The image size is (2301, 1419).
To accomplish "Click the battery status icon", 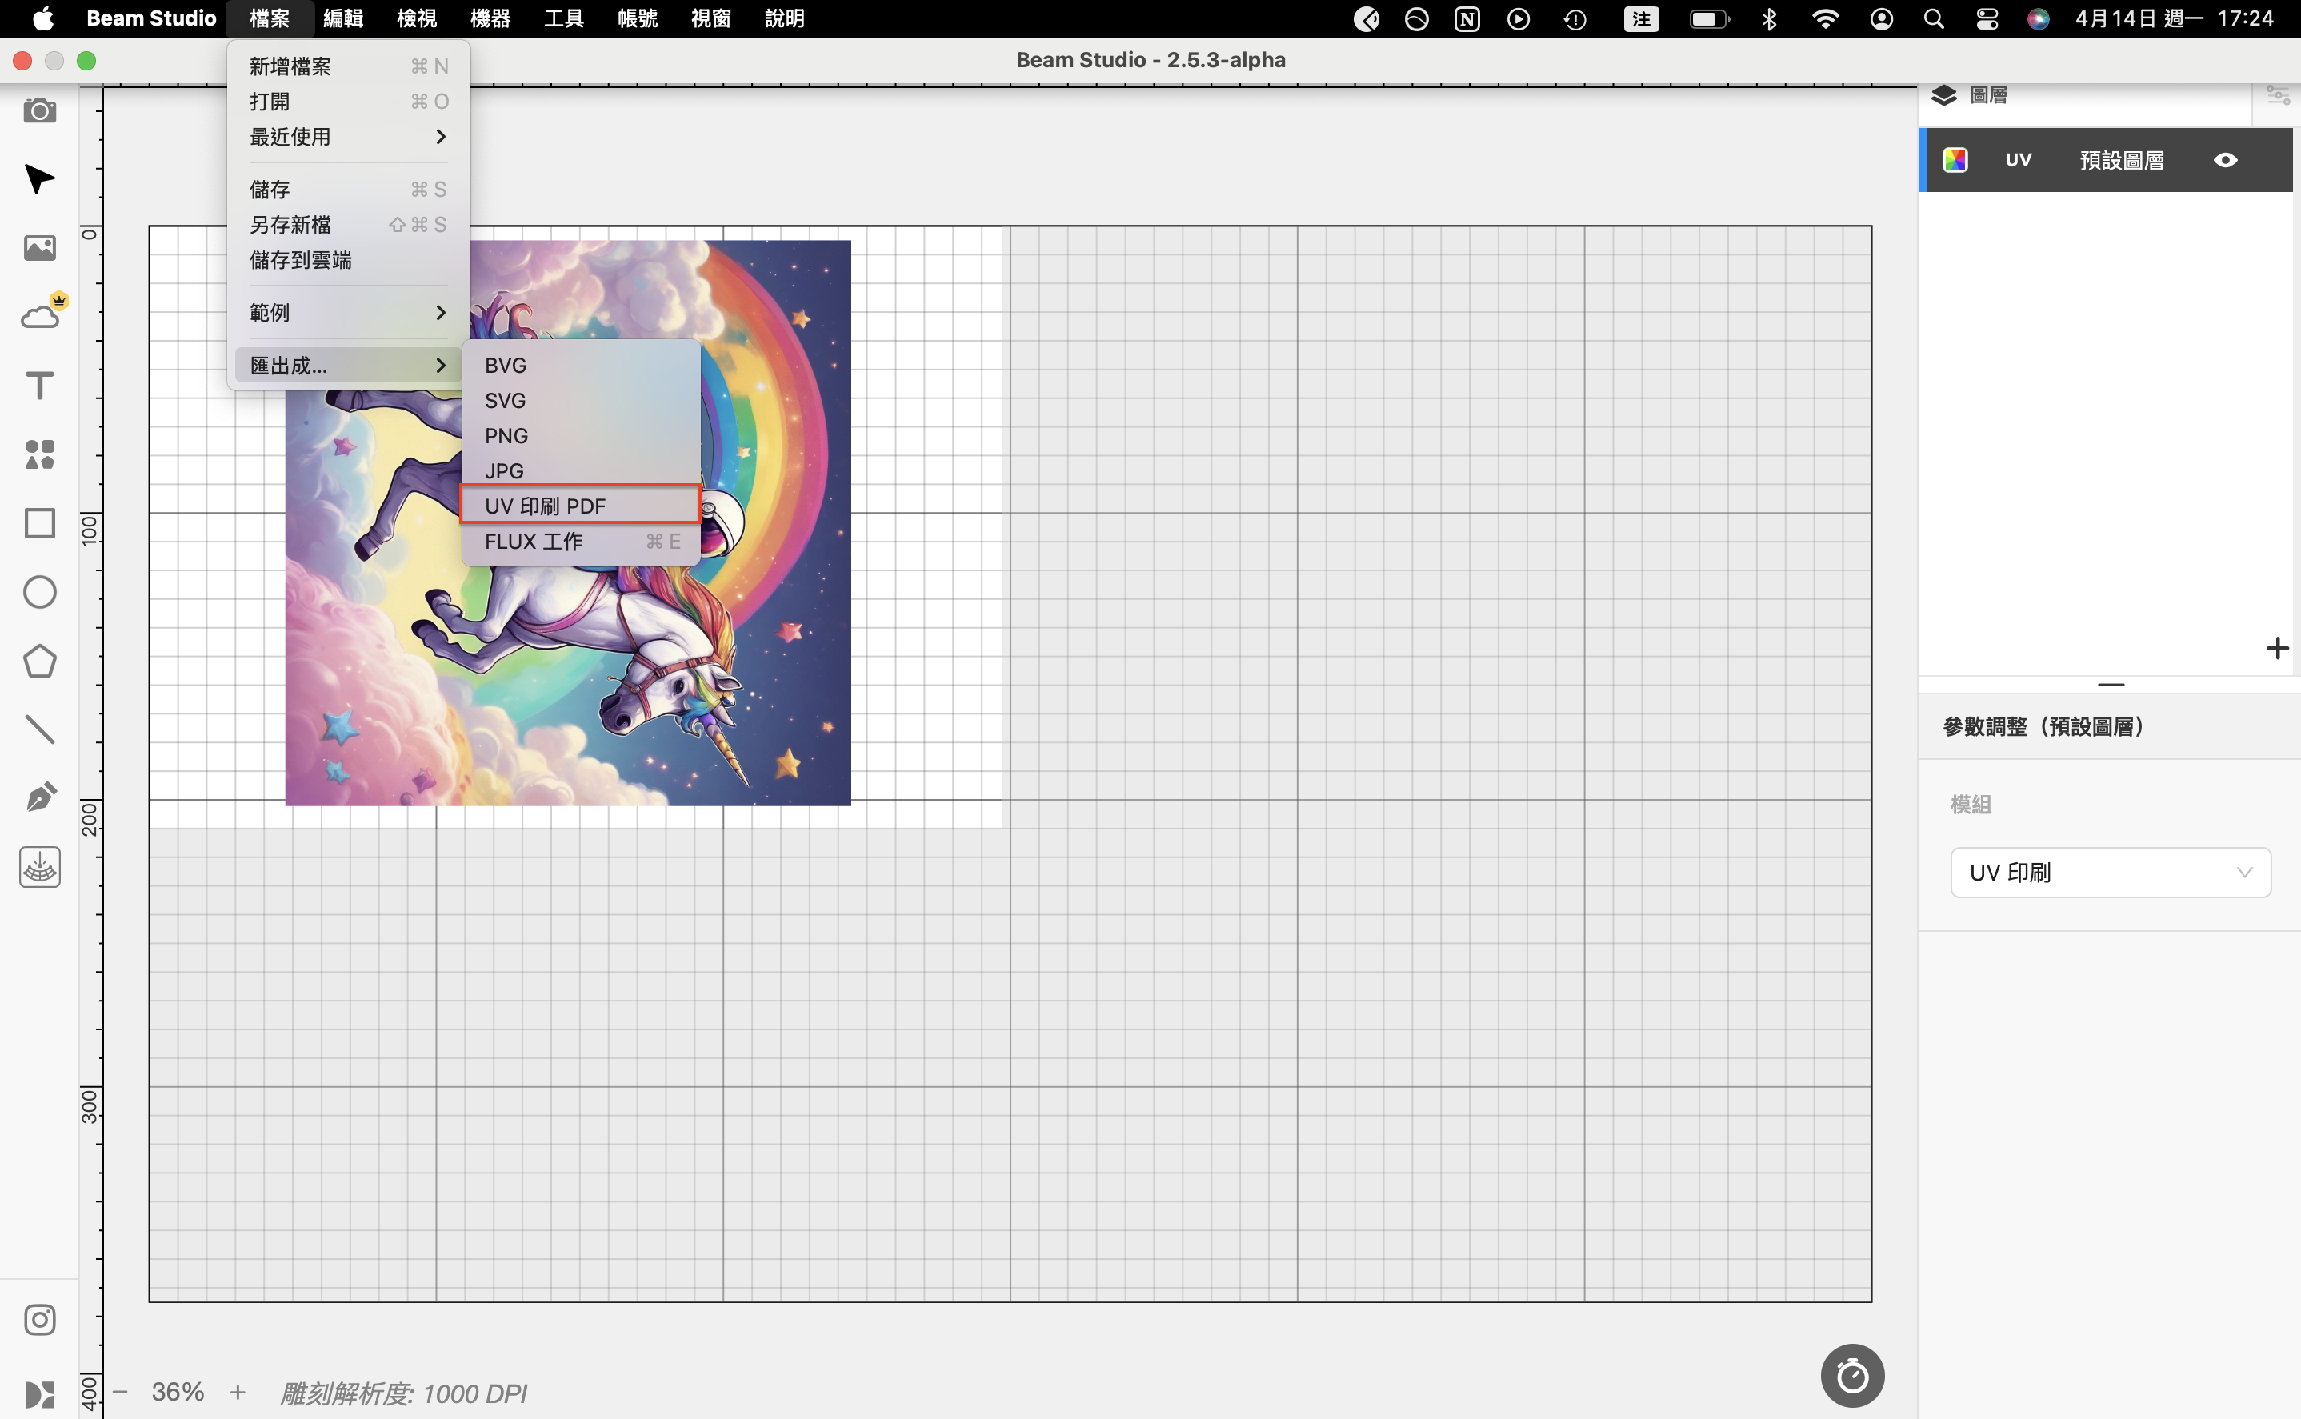I will pos(1709,18).
